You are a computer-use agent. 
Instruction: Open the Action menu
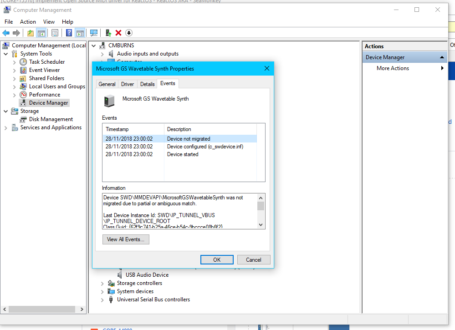pyautogui.click(x=28, y=21)
